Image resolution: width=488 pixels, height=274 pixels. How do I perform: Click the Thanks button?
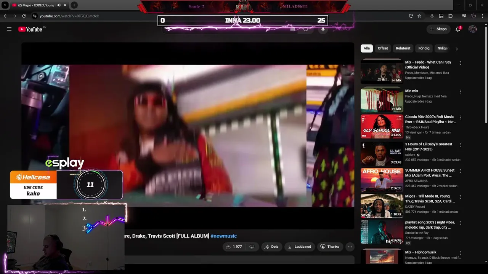[x=330, y=247]
